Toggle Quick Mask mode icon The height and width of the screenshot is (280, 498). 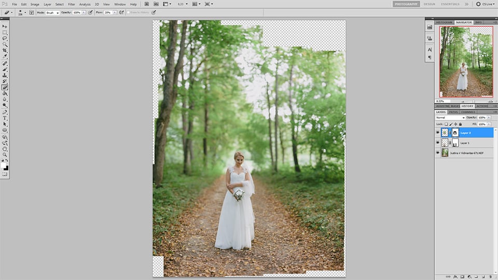click(5, 174)
